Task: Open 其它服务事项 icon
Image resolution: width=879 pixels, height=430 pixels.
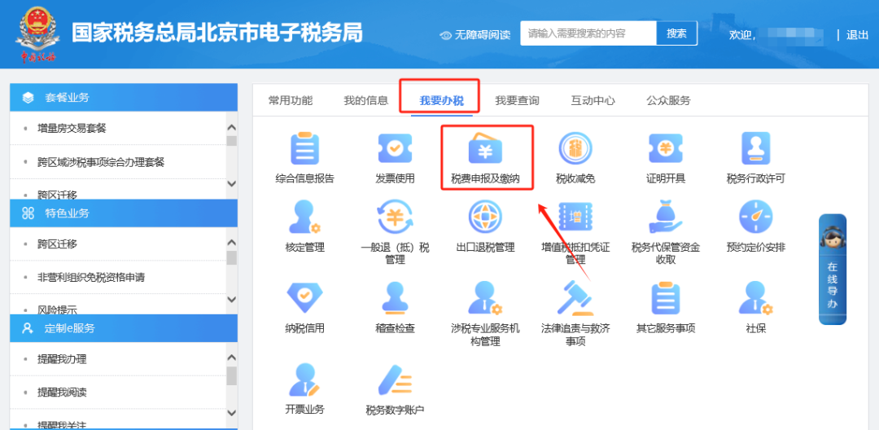Action: click(x=666, y=298)
